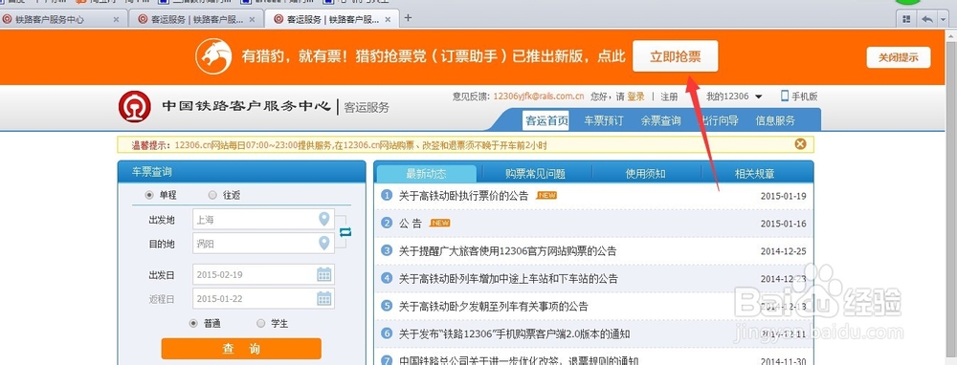Viewport: 957px width, 365px height.
Task: Click the 关闭提示 button
Action: click(899, 58)
